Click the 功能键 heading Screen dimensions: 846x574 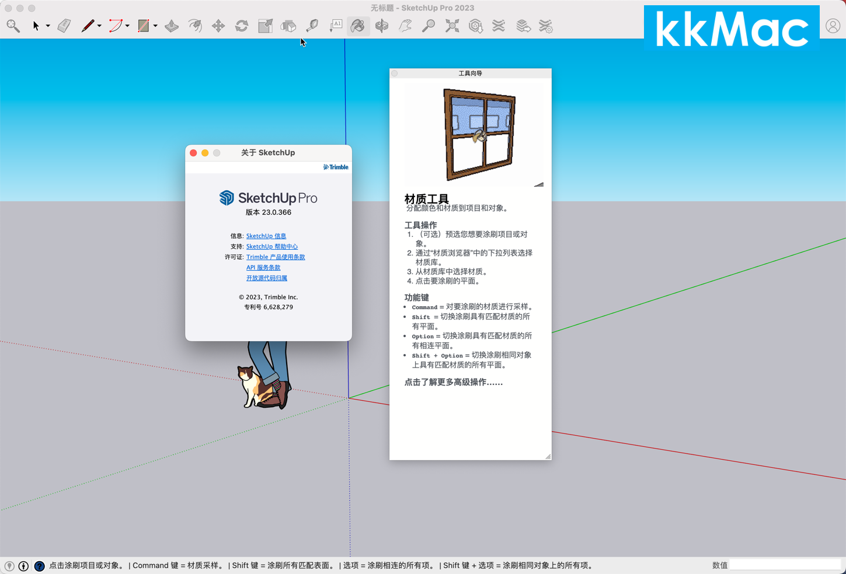click(417, 297)
